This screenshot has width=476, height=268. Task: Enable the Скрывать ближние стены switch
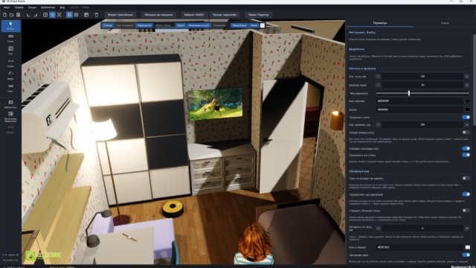466,210
